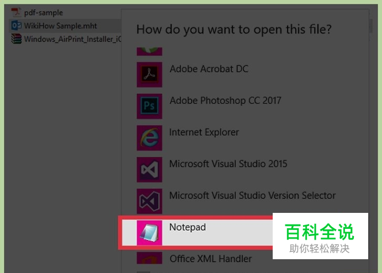
Task: Select Microsoft Visual Studio Version Selector label
Action: [x=252, y=195]
